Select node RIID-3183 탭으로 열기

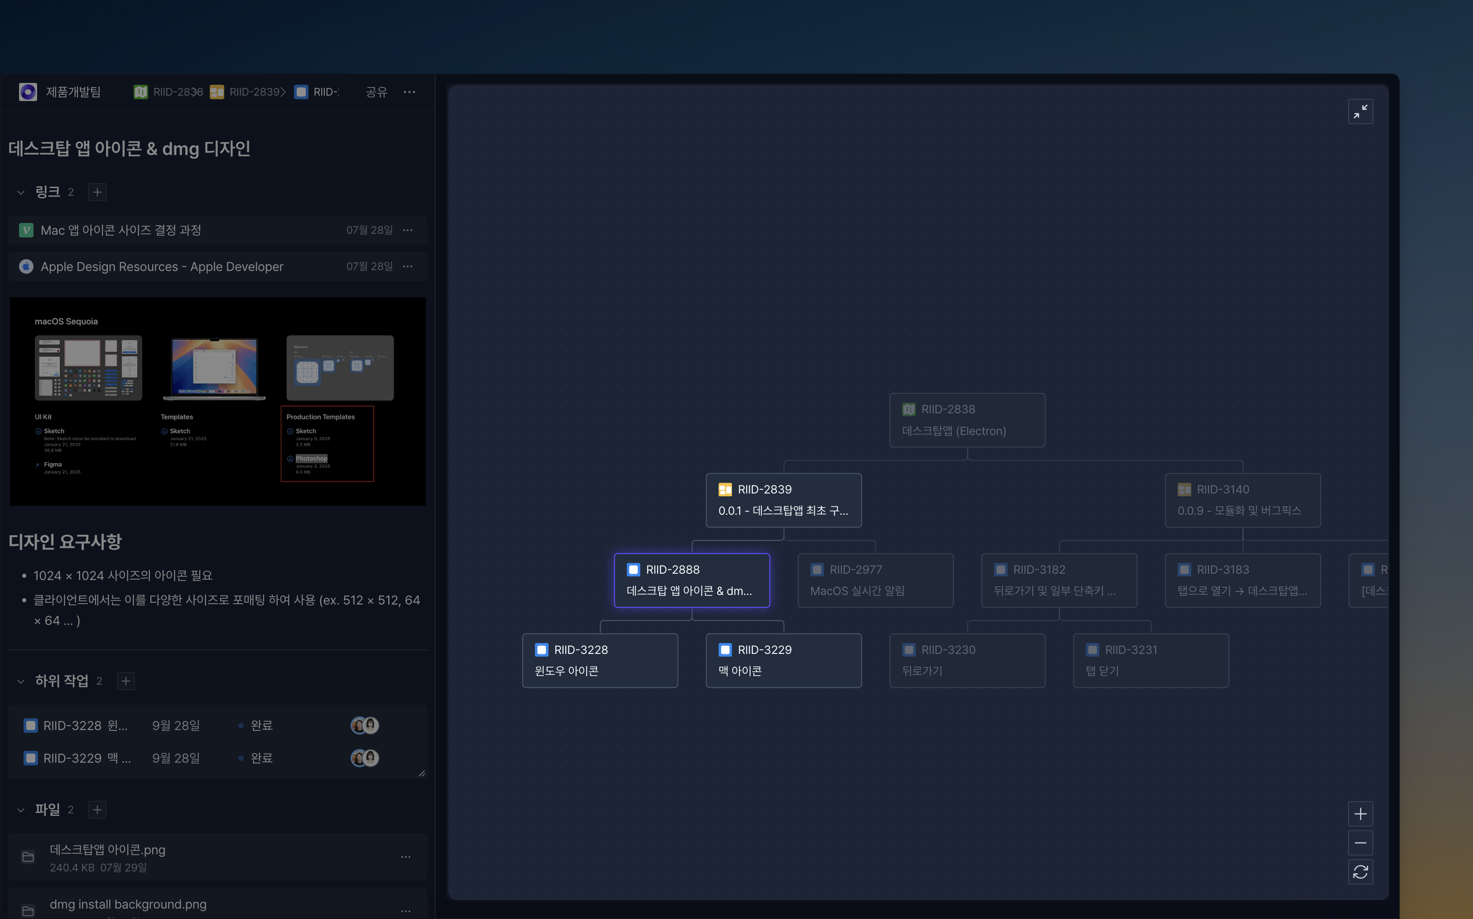[x=1243, y=580]
